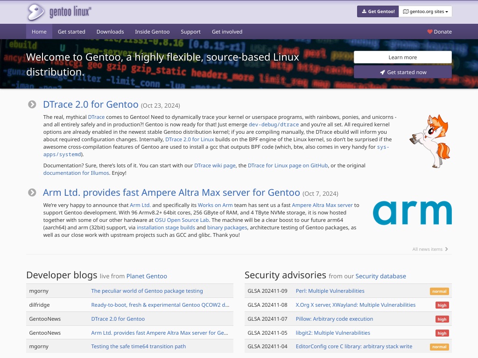The image size is (478, 358).
Task: Open the Arm Ltd. Ampere Altra headline
Action: pos(171,193)
